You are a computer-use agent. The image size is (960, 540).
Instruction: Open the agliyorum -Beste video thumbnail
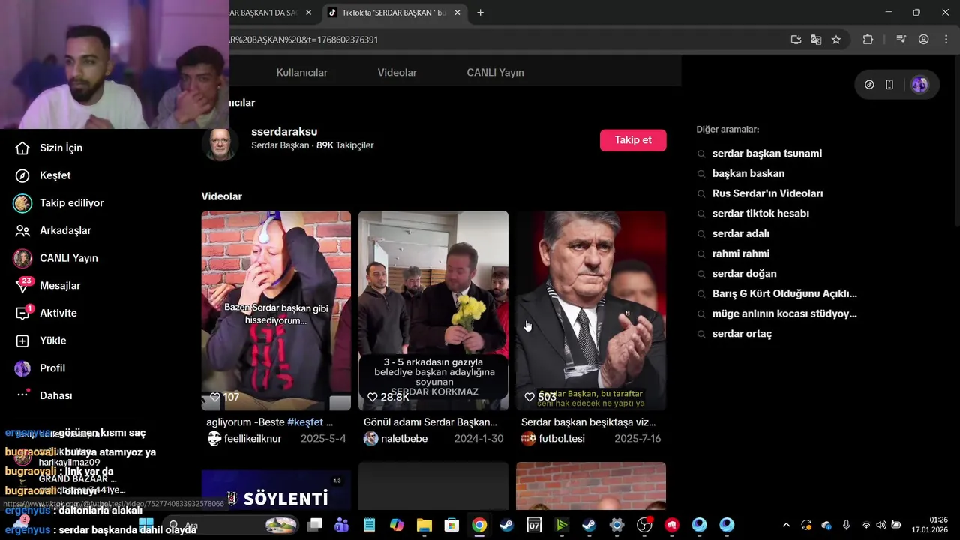(276, 310)
